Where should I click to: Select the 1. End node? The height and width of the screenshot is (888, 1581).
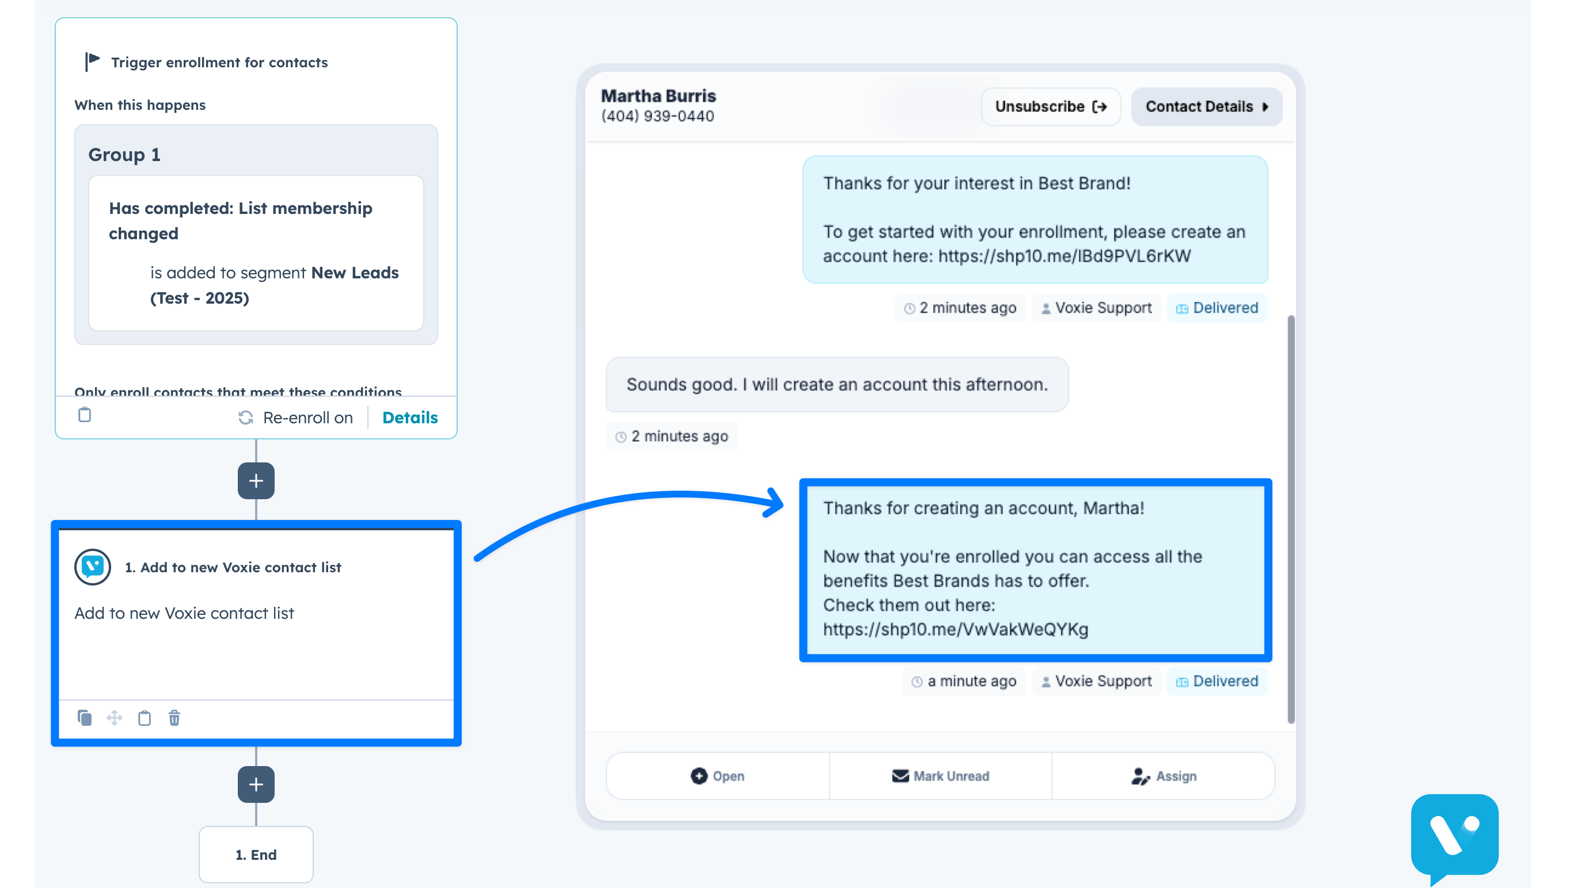pyautogui.click(x=256, y=855)
